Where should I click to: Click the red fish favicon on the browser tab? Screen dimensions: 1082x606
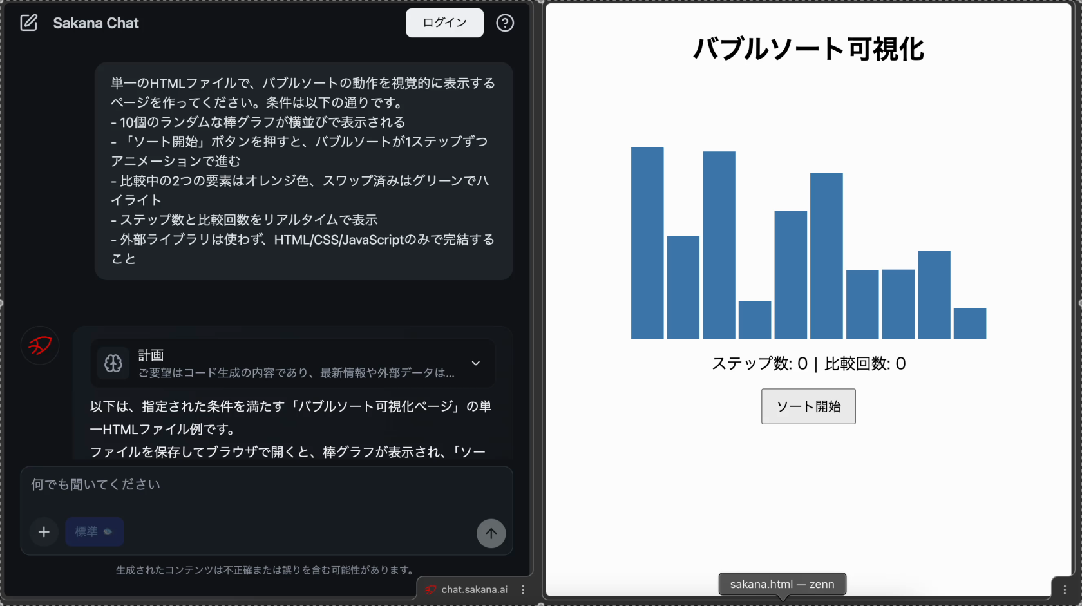[x=432, y=589]
